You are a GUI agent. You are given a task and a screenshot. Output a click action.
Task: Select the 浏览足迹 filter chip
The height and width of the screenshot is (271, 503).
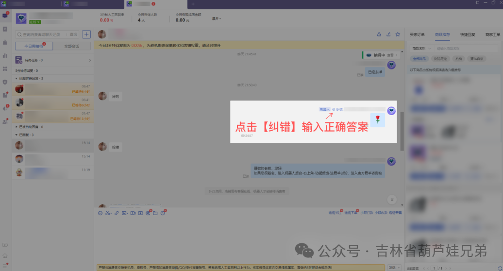point(440,59)
